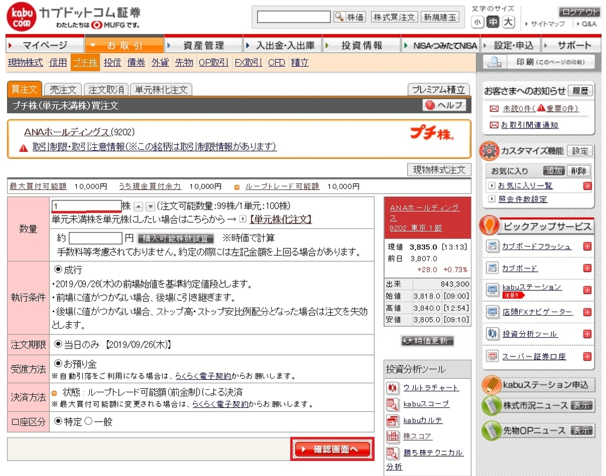Viewport: 606px width, 476px height.
Task: Switch to the 売注文 tab
Action: click(63, 90)
